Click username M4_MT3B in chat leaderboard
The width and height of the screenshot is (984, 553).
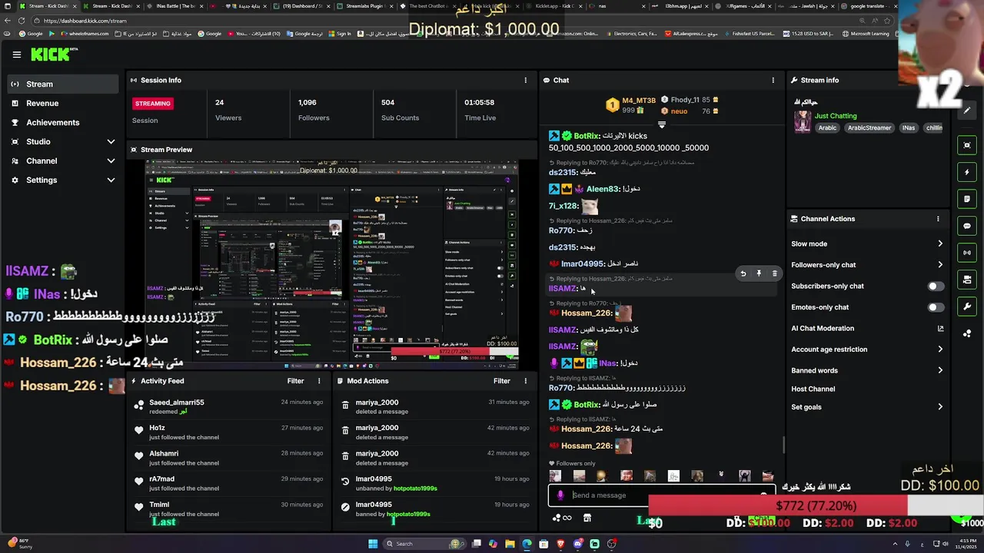[639, 101]
